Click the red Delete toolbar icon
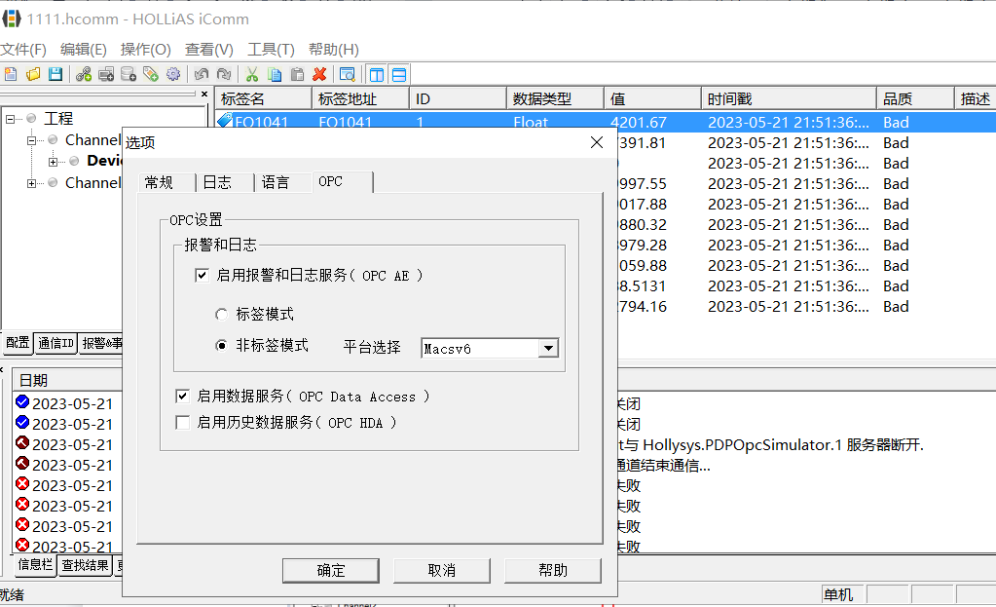This screenshot has width=996, height=607. coord(319,73)
